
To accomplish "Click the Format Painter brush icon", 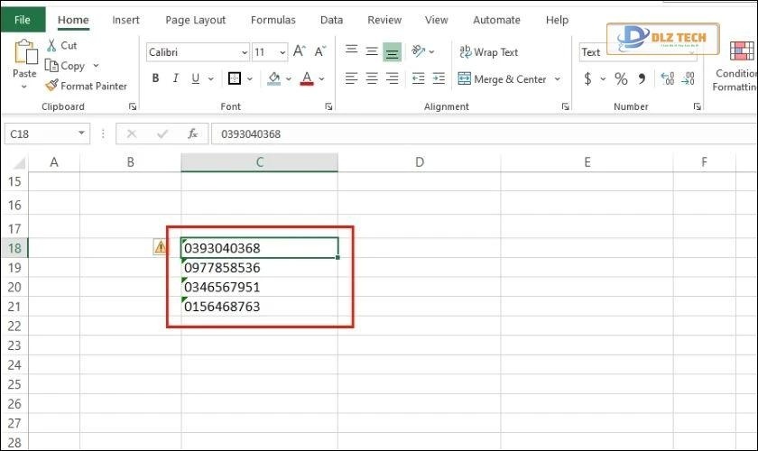I will tap(51, 87).
